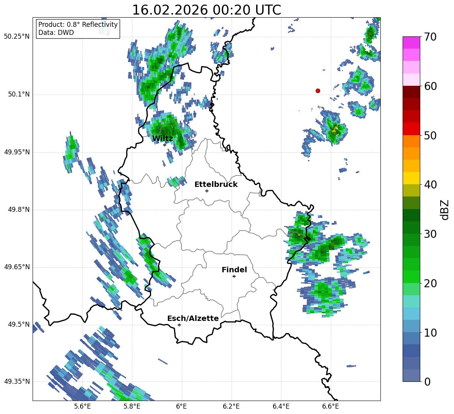Click the 30 tick on colorbar

pos(430,234)
